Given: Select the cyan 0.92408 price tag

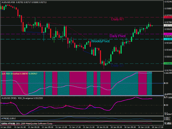Looking at the screenshot, I should pos(168,39).
